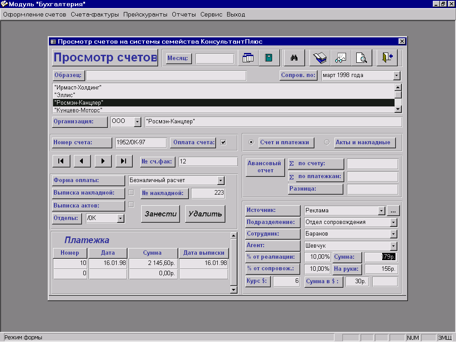Jump to last record arrow button
Screen dimensions: 456x342
click(124, 161)
